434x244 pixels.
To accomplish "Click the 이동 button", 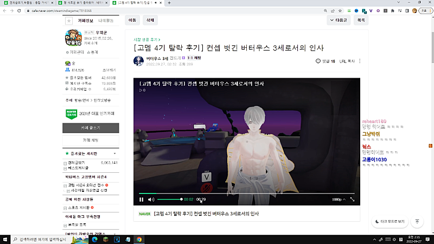I will coord(132,20).
